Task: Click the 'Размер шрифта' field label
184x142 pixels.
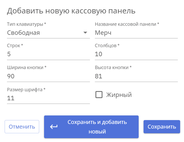Action: point(26,89)
